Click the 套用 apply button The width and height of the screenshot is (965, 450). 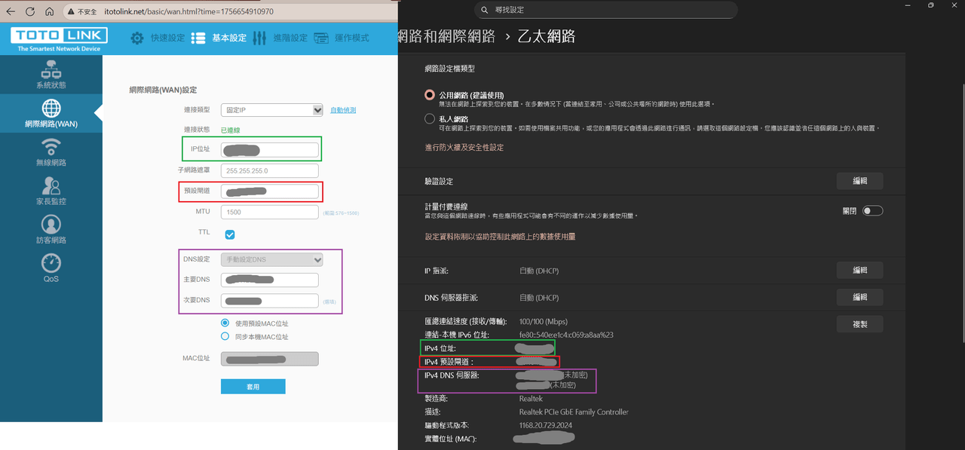253,387
